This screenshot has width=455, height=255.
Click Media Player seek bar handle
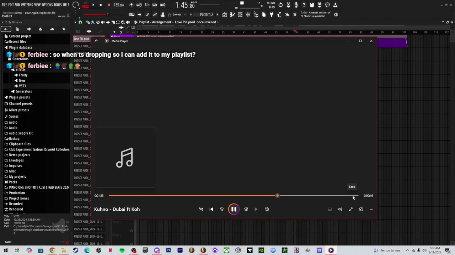[277, 195]
